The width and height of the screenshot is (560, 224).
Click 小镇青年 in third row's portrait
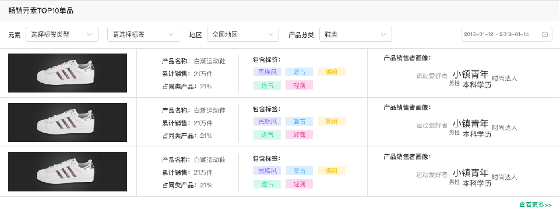tap(470, 173)
